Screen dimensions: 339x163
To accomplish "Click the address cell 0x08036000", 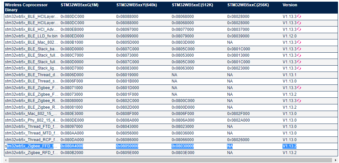I will 183,133.
